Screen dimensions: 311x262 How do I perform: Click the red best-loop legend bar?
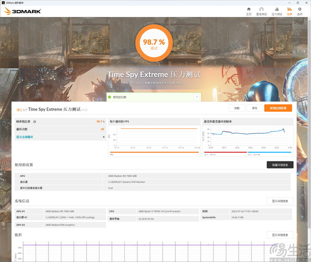(x=226, y=152)
